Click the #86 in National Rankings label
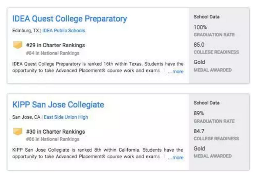Viewport: 256px width, 177px height. [x=52, y=139]
